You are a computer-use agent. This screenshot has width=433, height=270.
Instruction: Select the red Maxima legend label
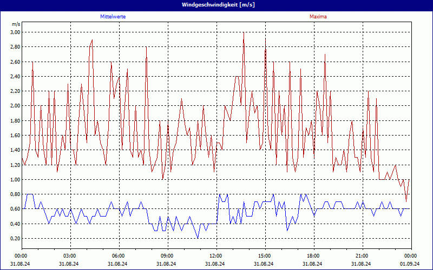tap(318, 17)
